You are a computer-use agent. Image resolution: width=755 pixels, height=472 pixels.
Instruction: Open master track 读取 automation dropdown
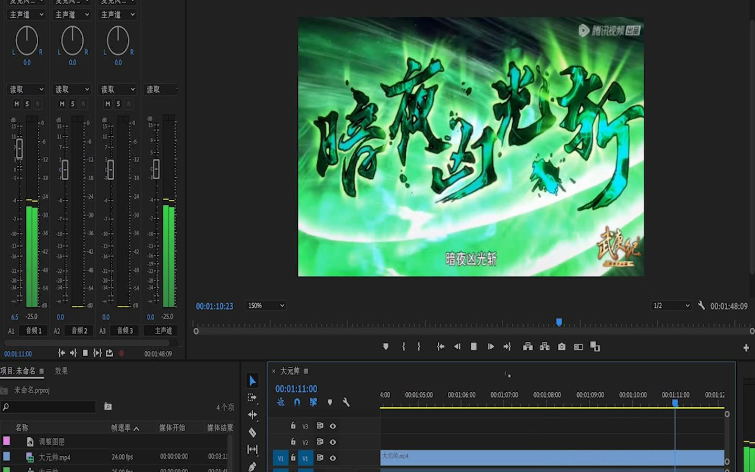click(x=161, y=89)
